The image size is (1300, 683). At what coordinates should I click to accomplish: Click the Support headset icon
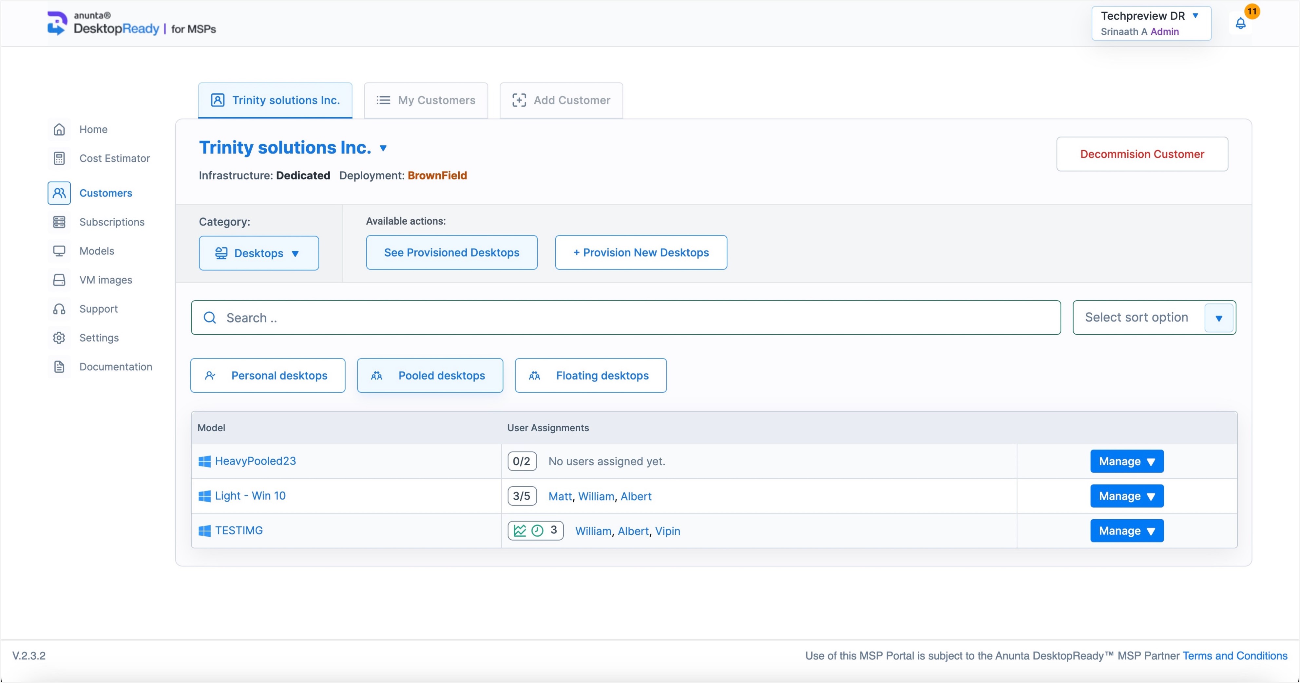pos(59,309)
